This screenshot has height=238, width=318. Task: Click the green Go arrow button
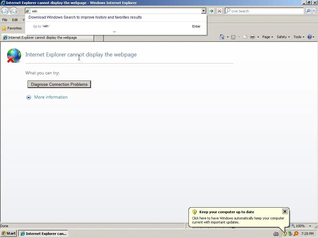pyautogui.click(x=211, y=11)
